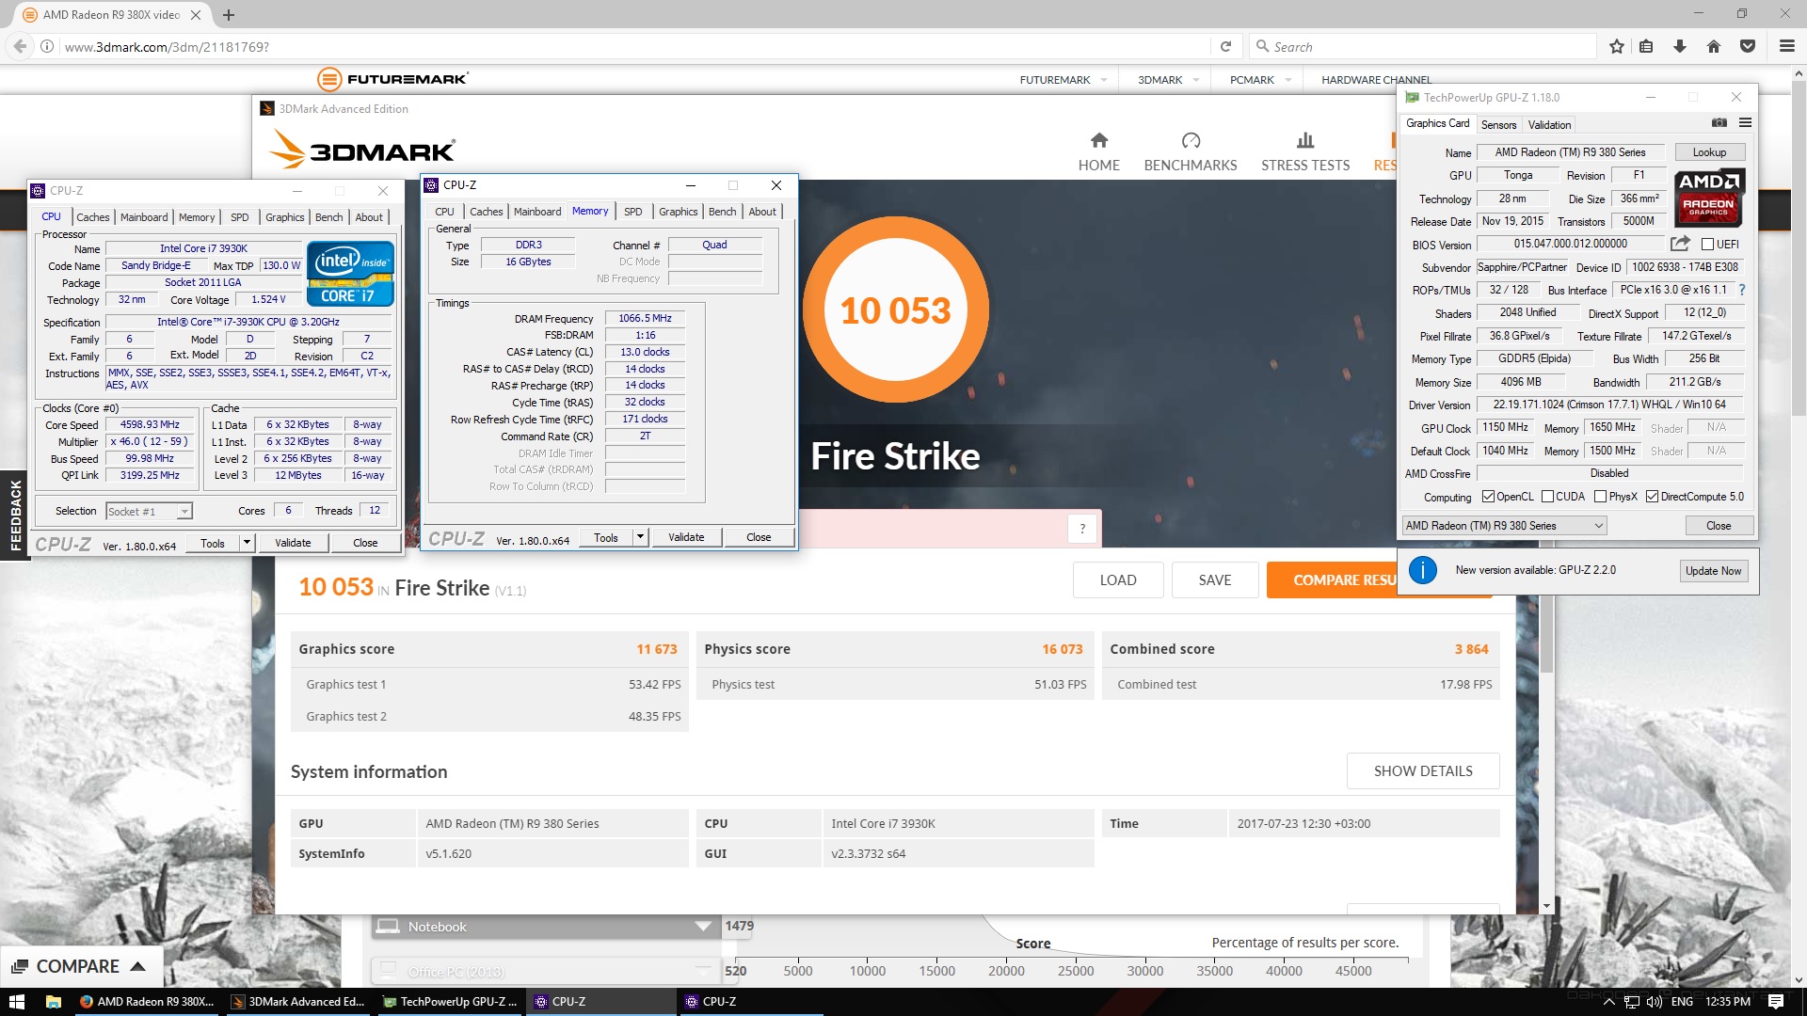Viewport: 1807px width, 1016px height.
Task: Close the AMD Radeon R9 380X browser tab
Action: pos(196,15)
